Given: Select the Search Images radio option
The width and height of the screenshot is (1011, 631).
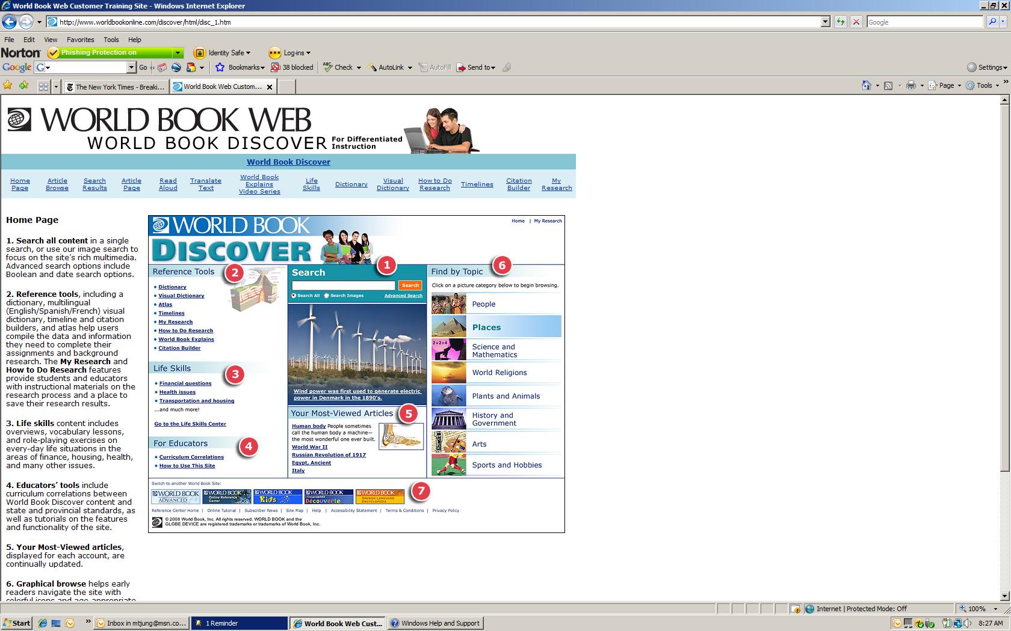Looking at the screenshot, I should pos(327,296).
